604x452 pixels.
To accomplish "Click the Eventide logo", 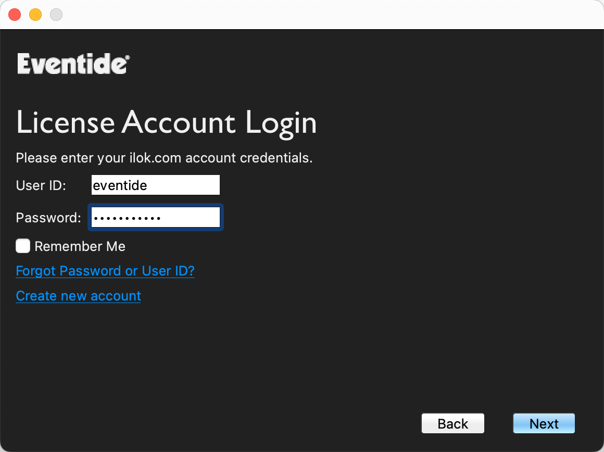I will pos(73,64).
